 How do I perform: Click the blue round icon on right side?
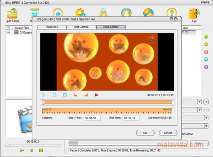click(206, 59)
